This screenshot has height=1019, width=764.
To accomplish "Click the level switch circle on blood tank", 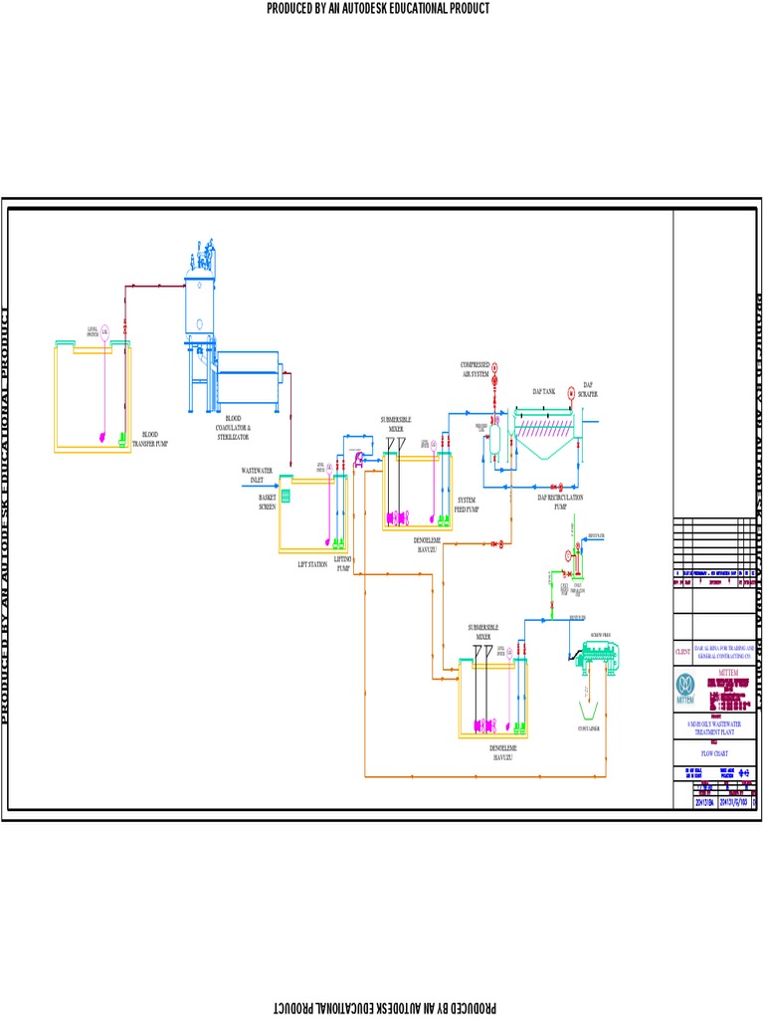I will pyautogui.click(x=104, y=332).
